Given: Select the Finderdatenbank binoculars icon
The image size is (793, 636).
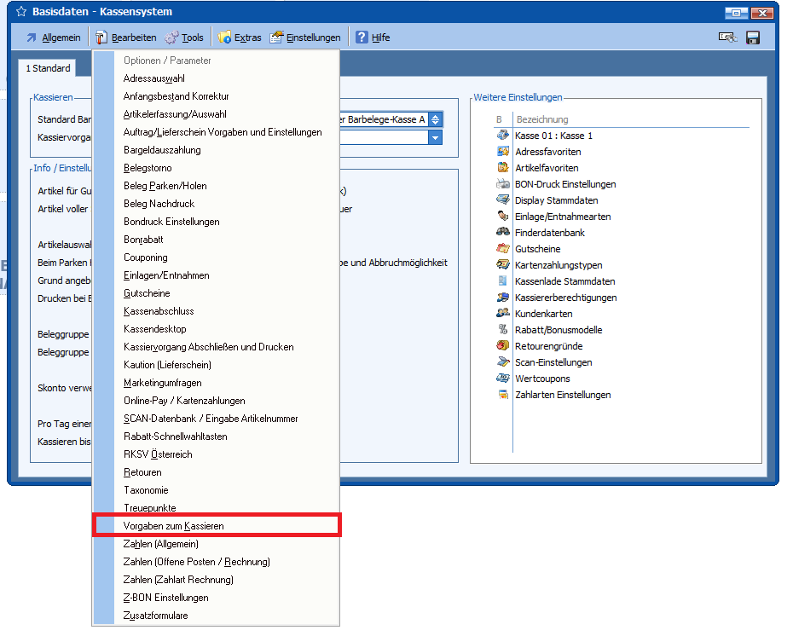Looking at the screenshot, I should tap(502, 233).
